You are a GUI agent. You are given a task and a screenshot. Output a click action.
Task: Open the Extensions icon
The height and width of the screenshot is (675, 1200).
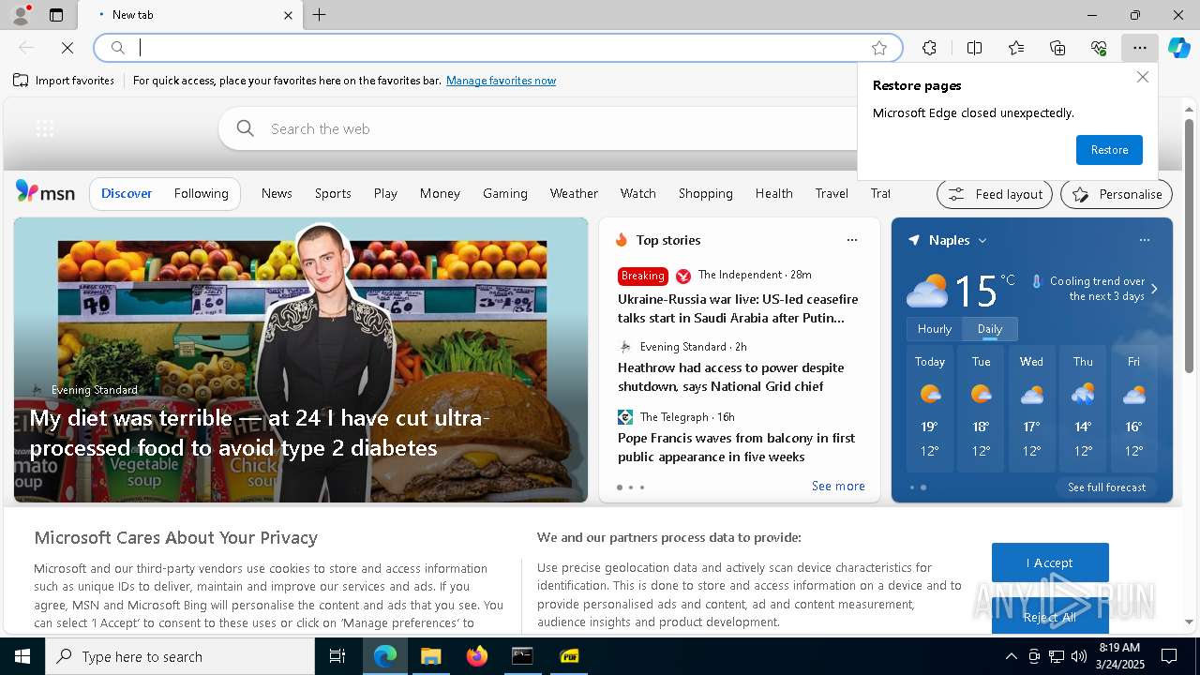tap(929, 48)
